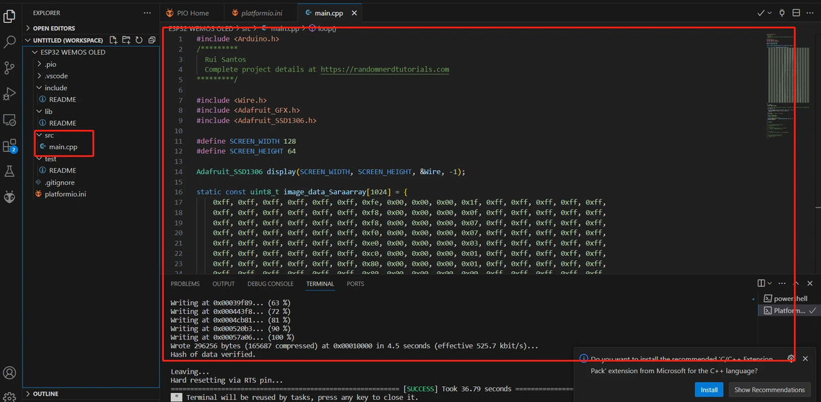821x402 pixels.
Task: Open README under the test folder
Action: coord(63,170)
